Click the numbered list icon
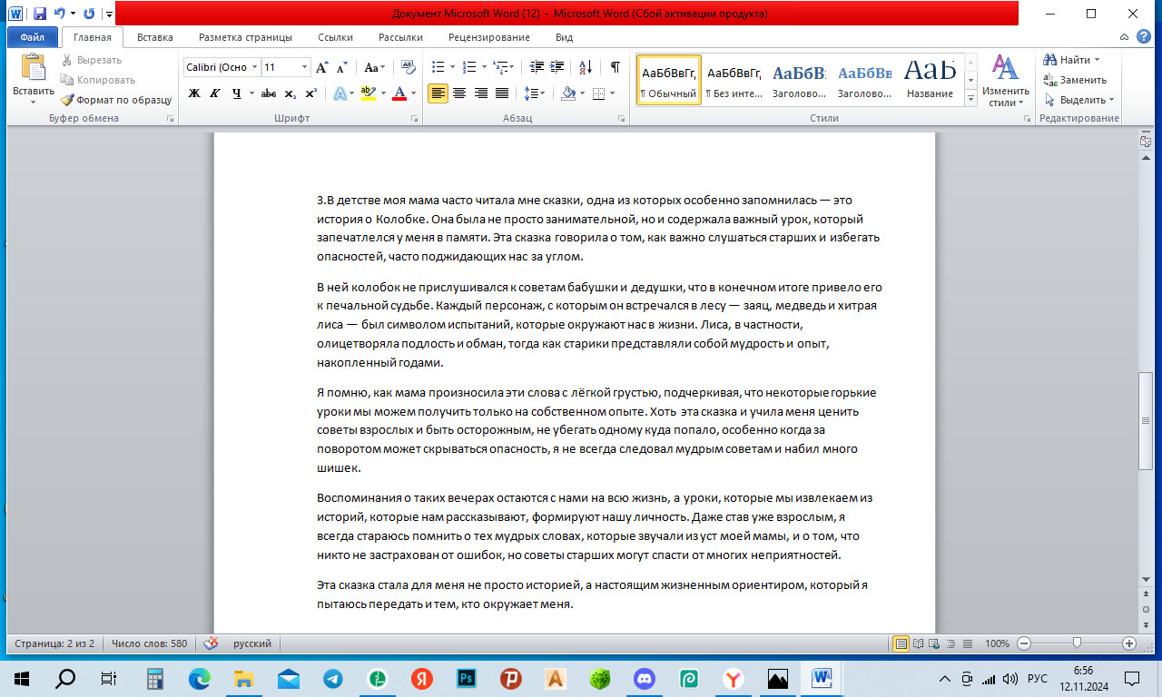Image resolution: width=1162 pixels, height=697 pixels. 469,67
